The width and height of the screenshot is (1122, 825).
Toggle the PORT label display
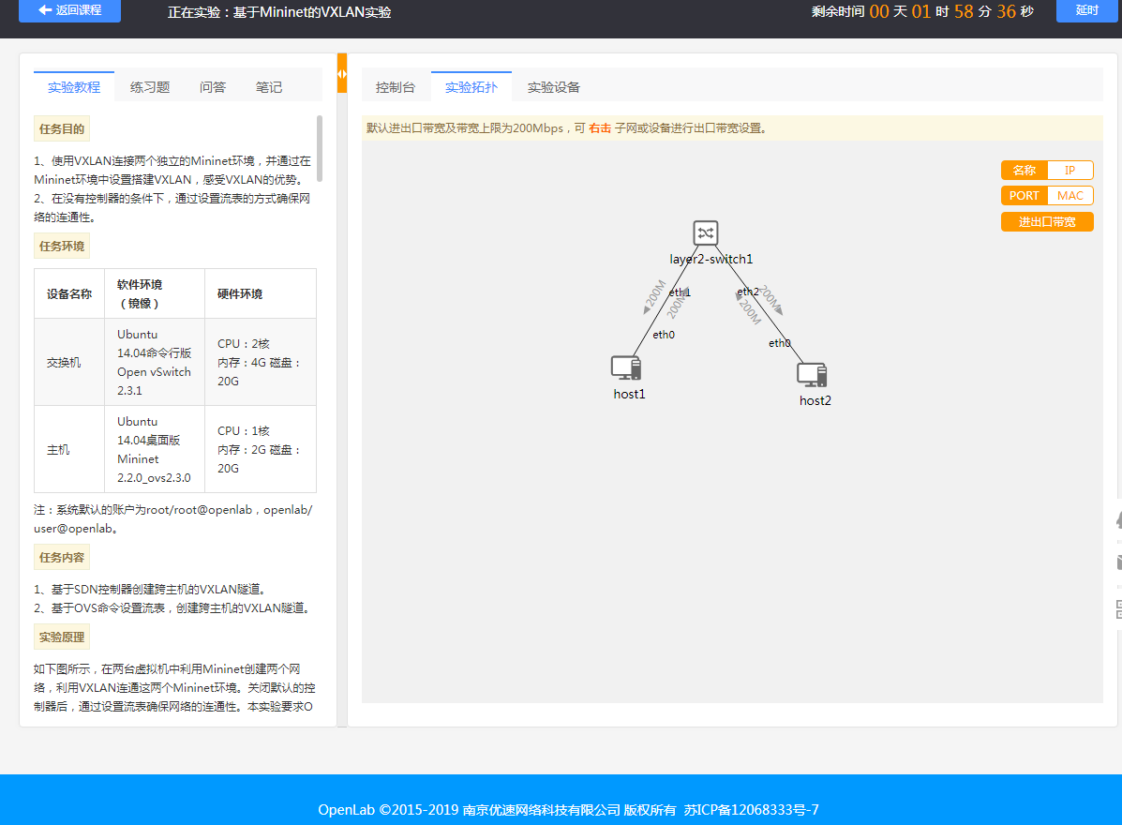(x=1024, y=195)
